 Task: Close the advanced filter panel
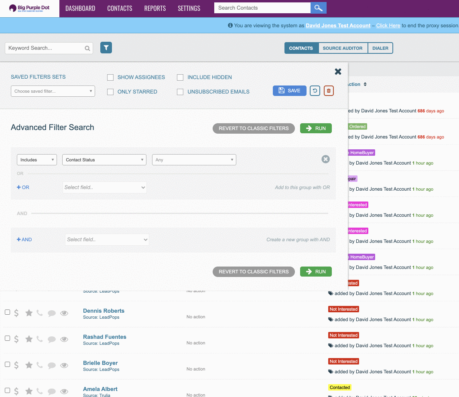338,71
